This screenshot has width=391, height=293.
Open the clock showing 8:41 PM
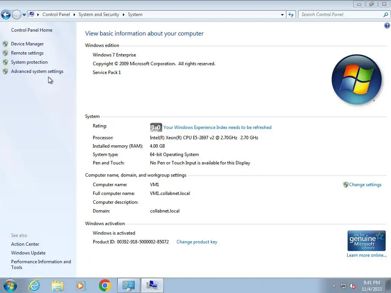tap(372, 286)
